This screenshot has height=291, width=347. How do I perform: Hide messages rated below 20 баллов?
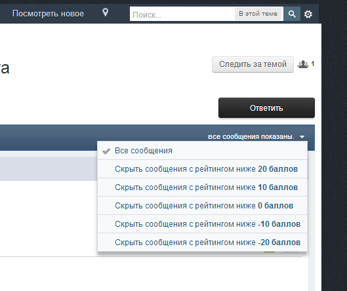pyautogui.click(x=202, y=169)
